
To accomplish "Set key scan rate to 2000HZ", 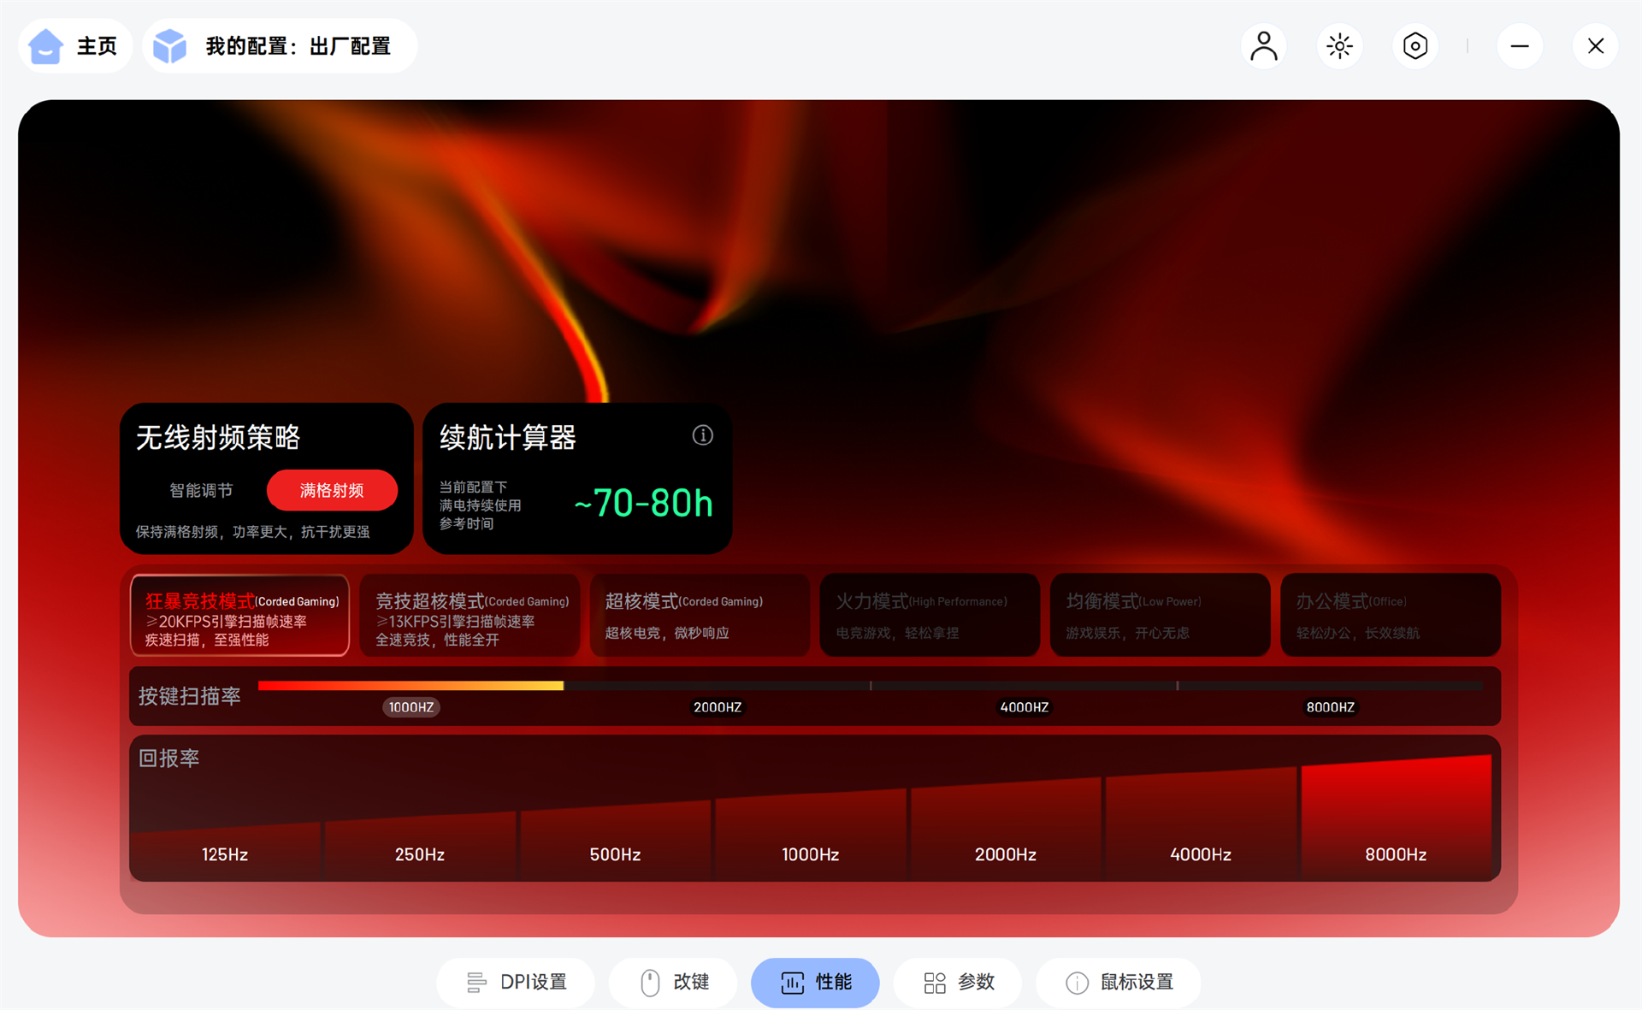I will pyautogui.click(x=717, y=706).
